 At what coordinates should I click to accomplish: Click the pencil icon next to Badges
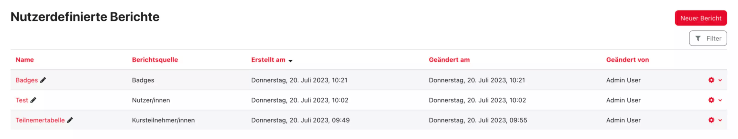43,80
